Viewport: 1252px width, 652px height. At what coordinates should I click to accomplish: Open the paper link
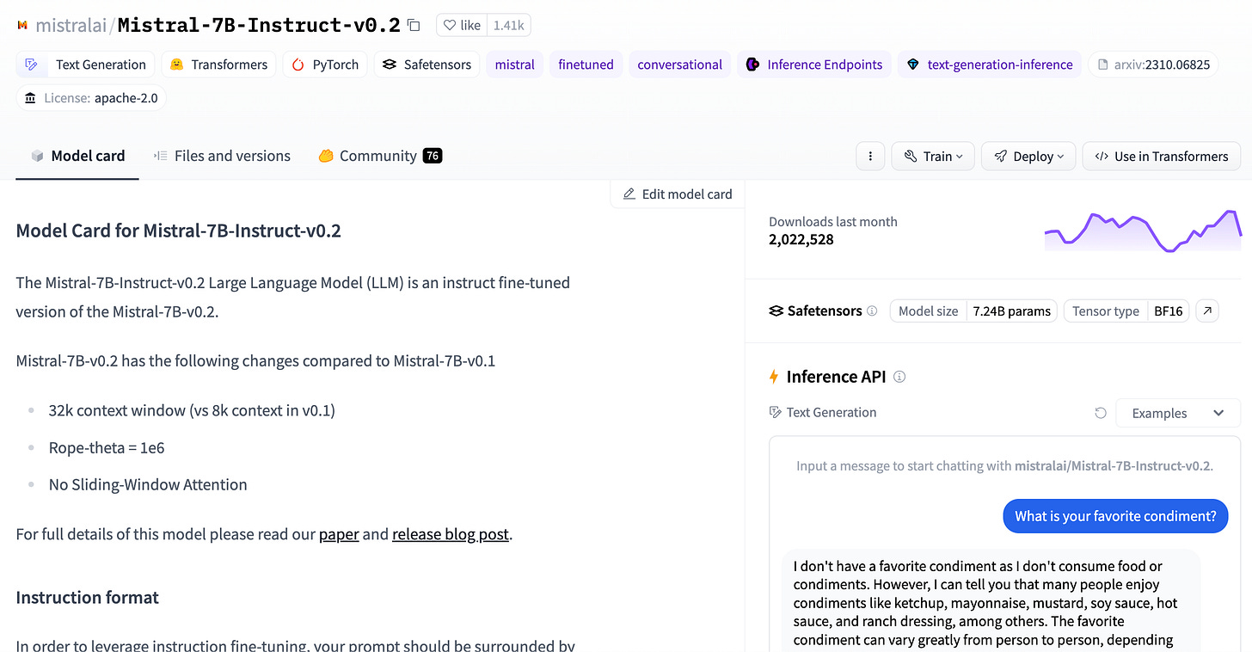(x=339, y=534)
